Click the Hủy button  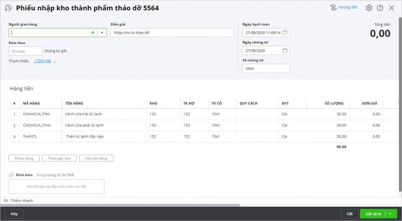[x=14, y=214]
